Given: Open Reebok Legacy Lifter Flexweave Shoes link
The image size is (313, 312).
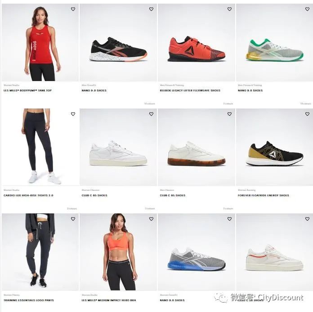Looking at the screenshot, I should (x=190, y=90).
